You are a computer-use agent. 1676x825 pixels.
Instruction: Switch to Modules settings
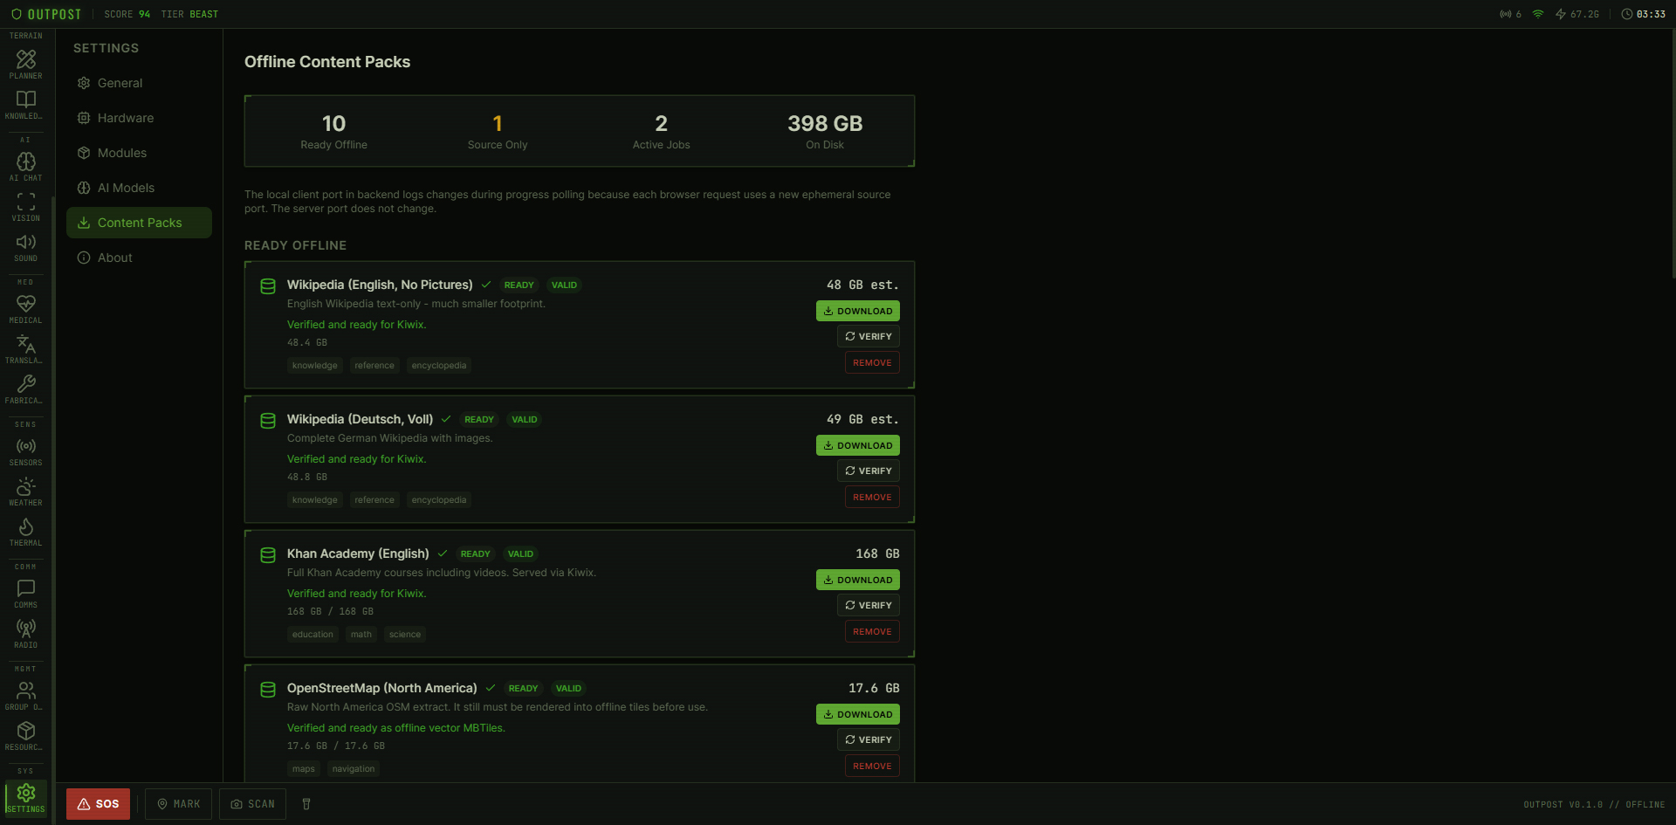pos(121,153)
